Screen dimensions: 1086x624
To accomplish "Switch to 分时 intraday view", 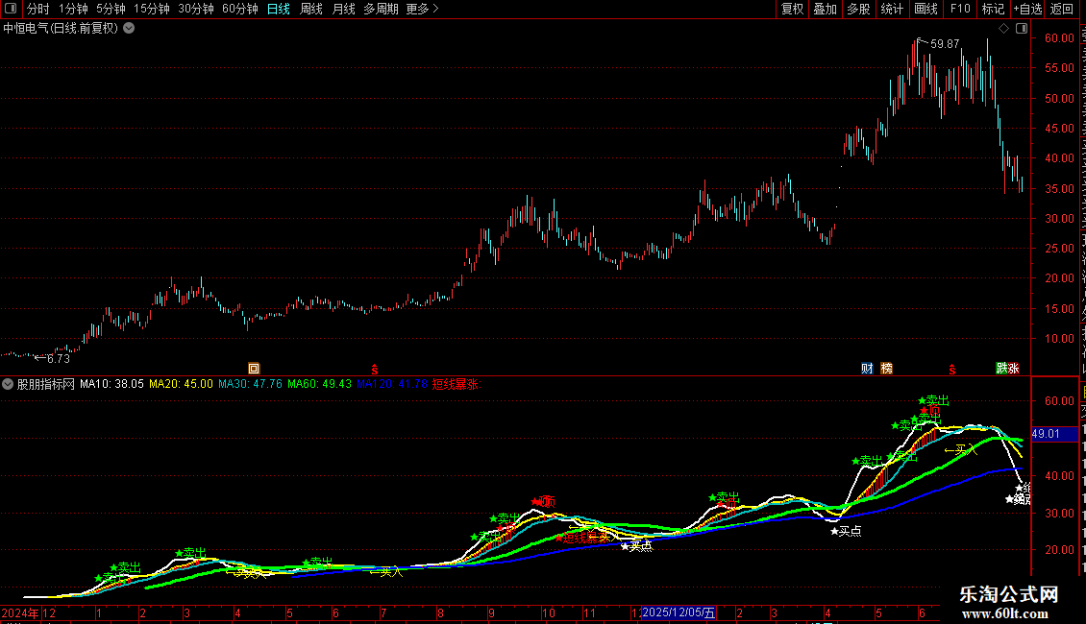I will click(38, 9).
